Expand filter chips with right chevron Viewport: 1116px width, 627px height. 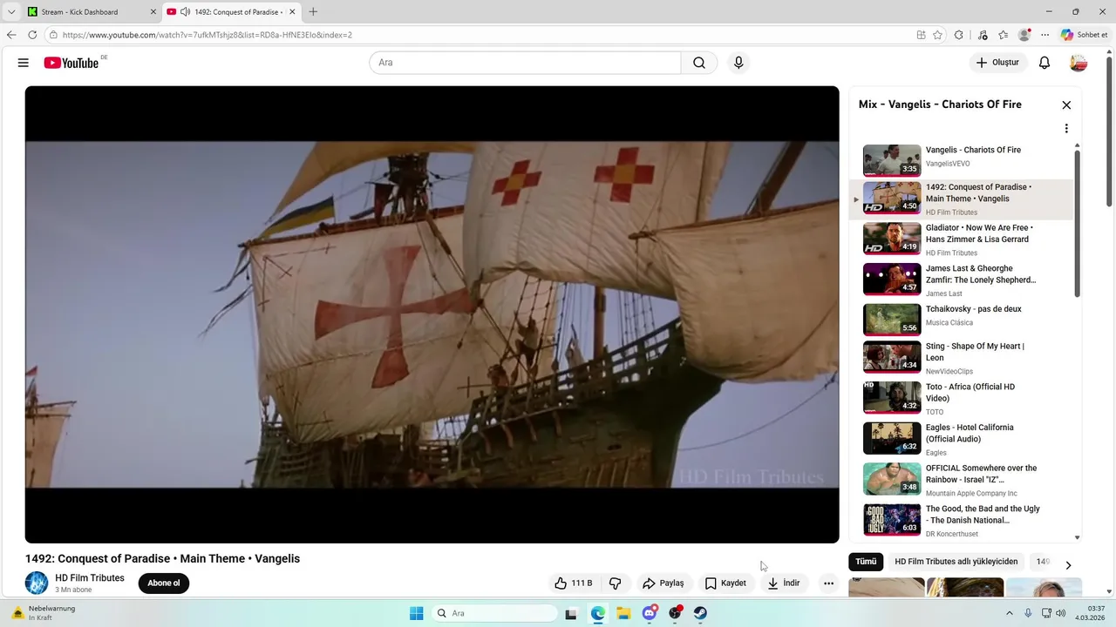(1068, 565)
